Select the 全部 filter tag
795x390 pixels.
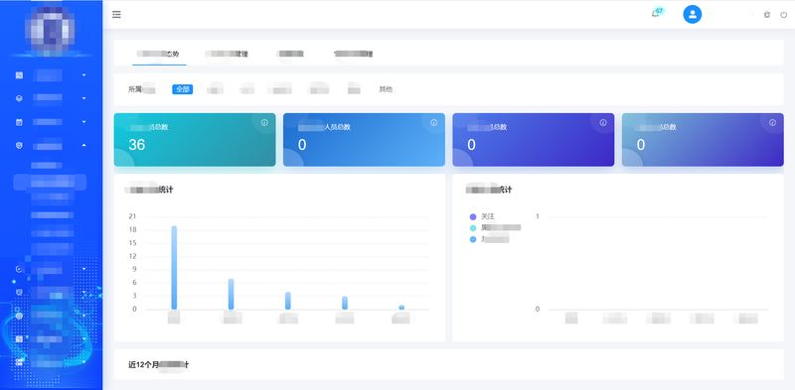[x=183, y=89]
